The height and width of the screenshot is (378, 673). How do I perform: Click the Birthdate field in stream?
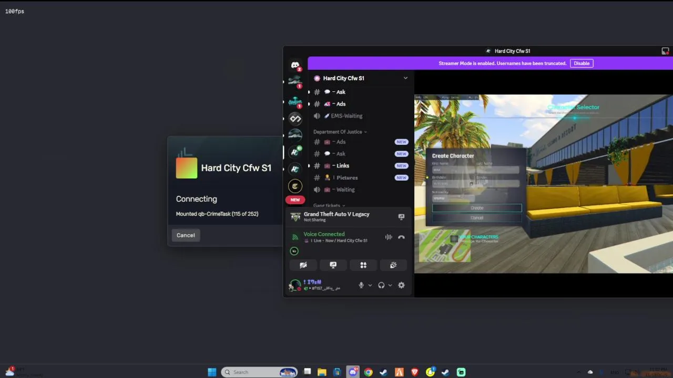tap(453, 184)
